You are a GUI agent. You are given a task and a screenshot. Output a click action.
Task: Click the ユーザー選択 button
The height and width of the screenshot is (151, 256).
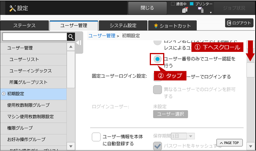(170, 114)
